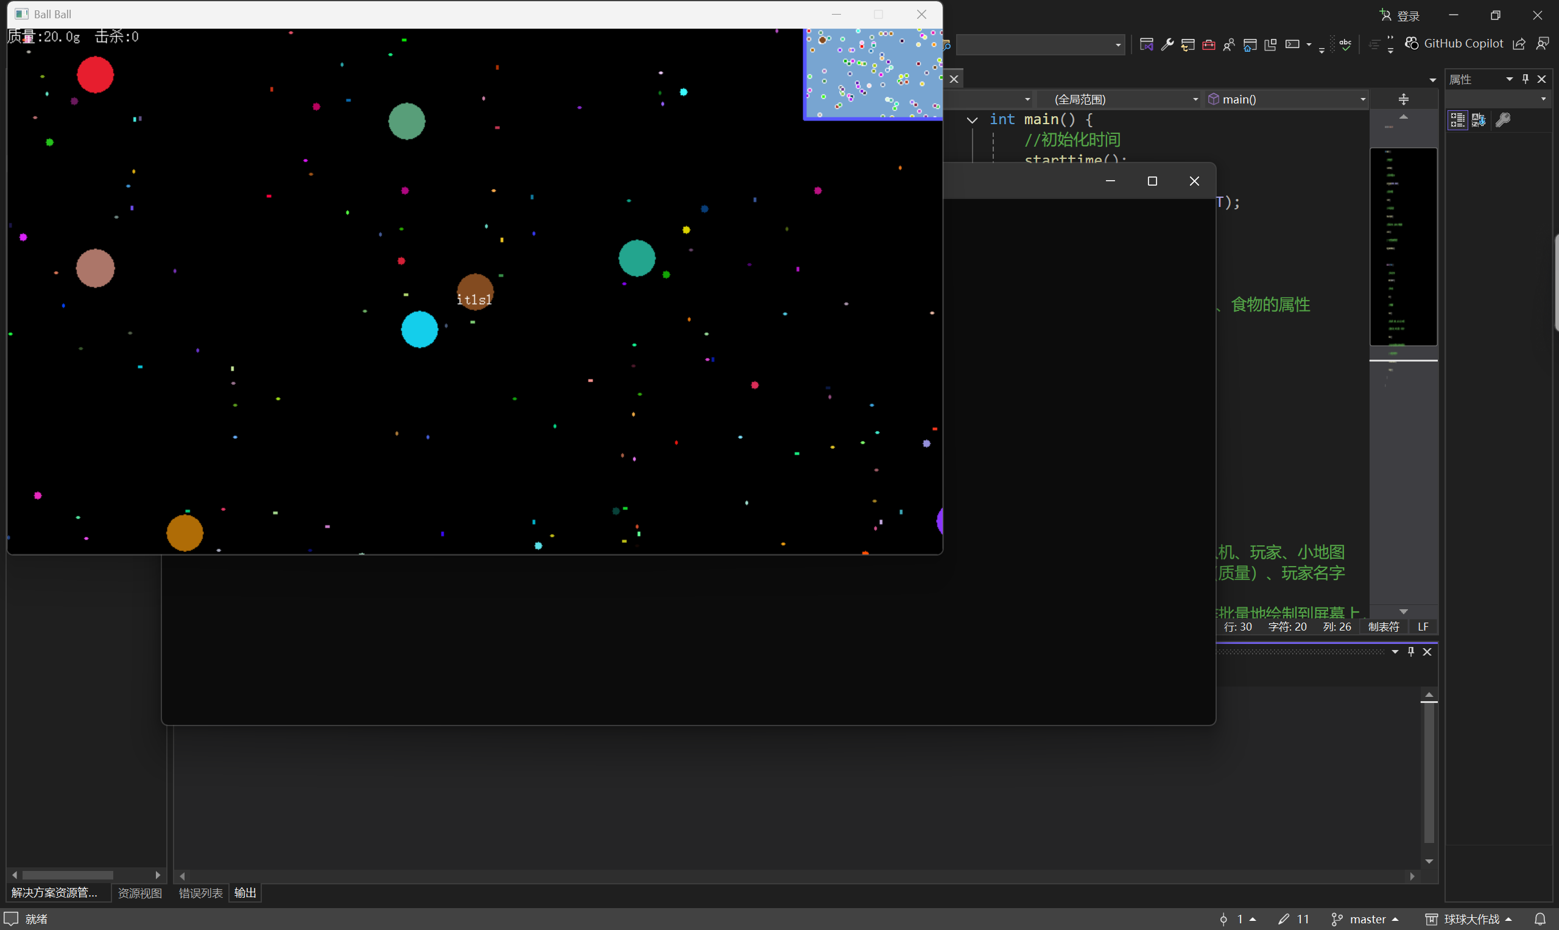
Task: Sort properties alphabetically
Action: click(1478, 120)
